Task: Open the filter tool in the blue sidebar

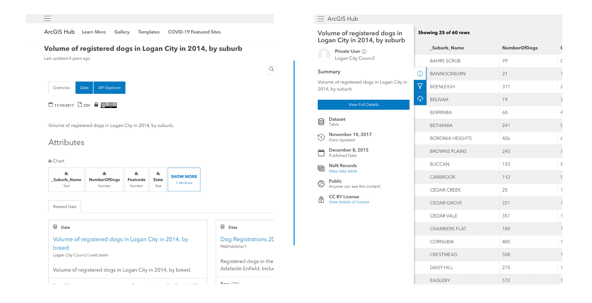Action: tap(420, 86)
